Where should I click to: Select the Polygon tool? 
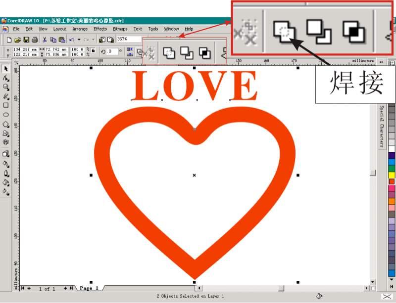[6, 124]
